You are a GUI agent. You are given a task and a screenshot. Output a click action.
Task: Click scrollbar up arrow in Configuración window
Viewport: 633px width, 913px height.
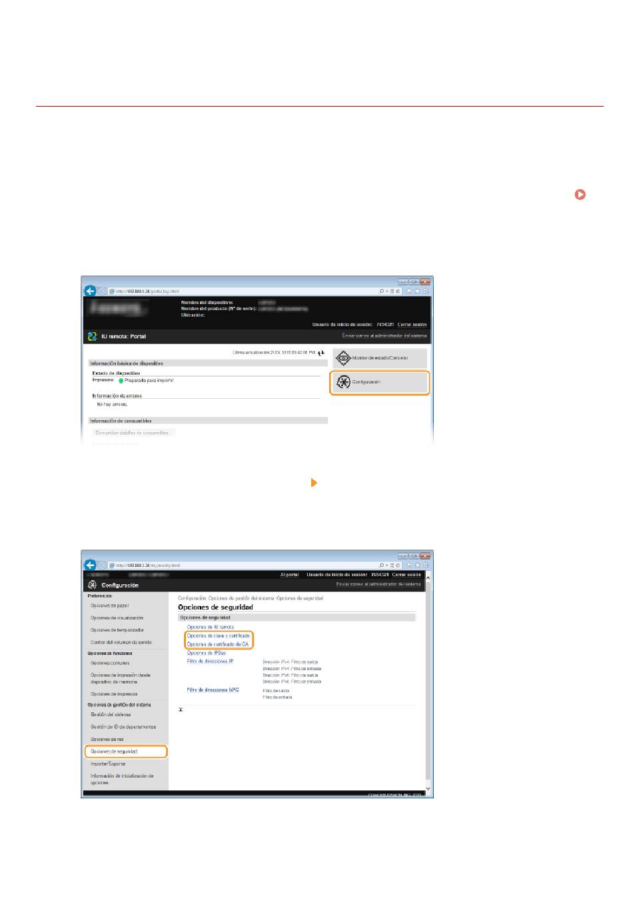(428, 576)
